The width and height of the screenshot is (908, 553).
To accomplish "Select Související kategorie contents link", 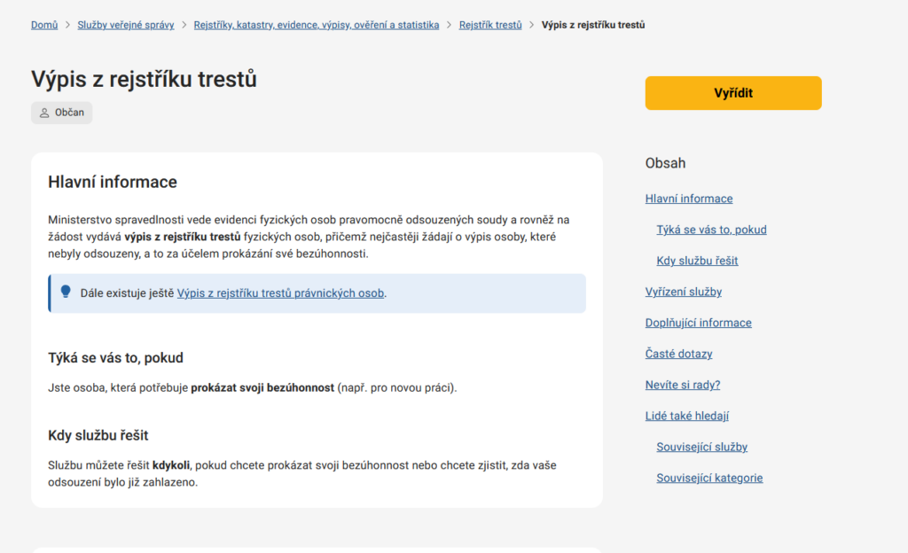I will pos(709,478).
